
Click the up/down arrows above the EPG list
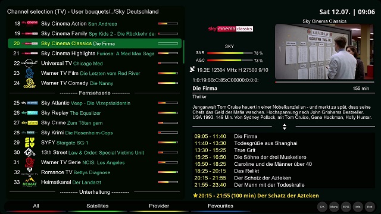pos(285,127)
